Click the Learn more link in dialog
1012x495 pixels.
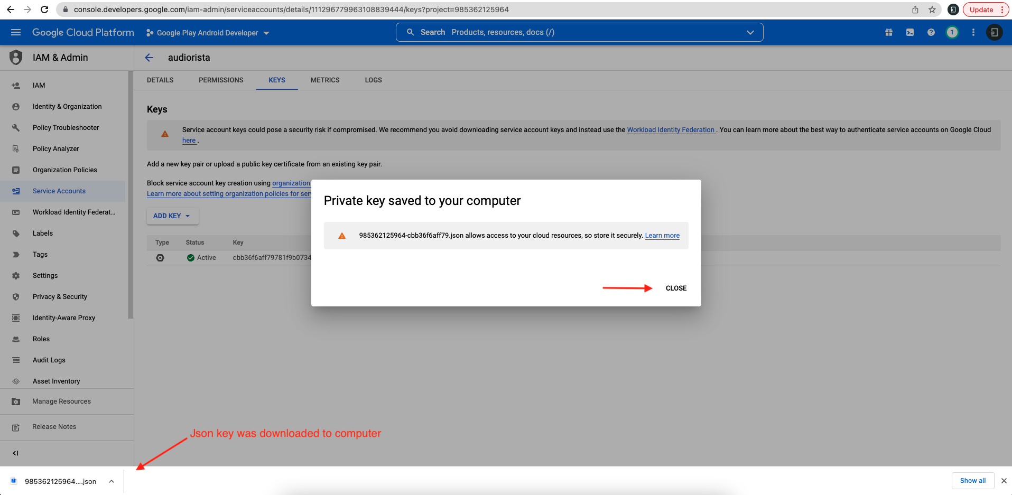[662, 236]
